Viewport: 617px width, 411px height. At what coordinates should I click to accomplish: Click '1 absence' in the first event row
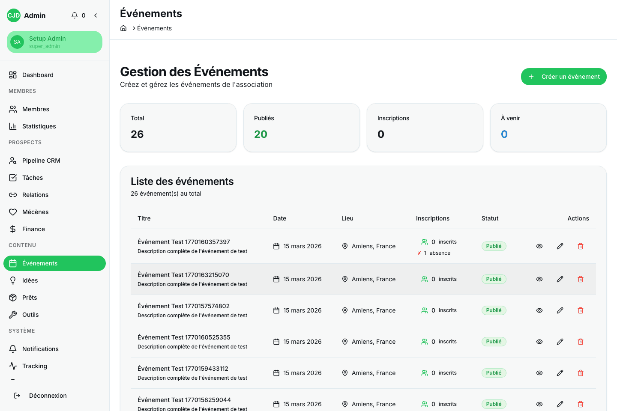[x=434, y=253]
